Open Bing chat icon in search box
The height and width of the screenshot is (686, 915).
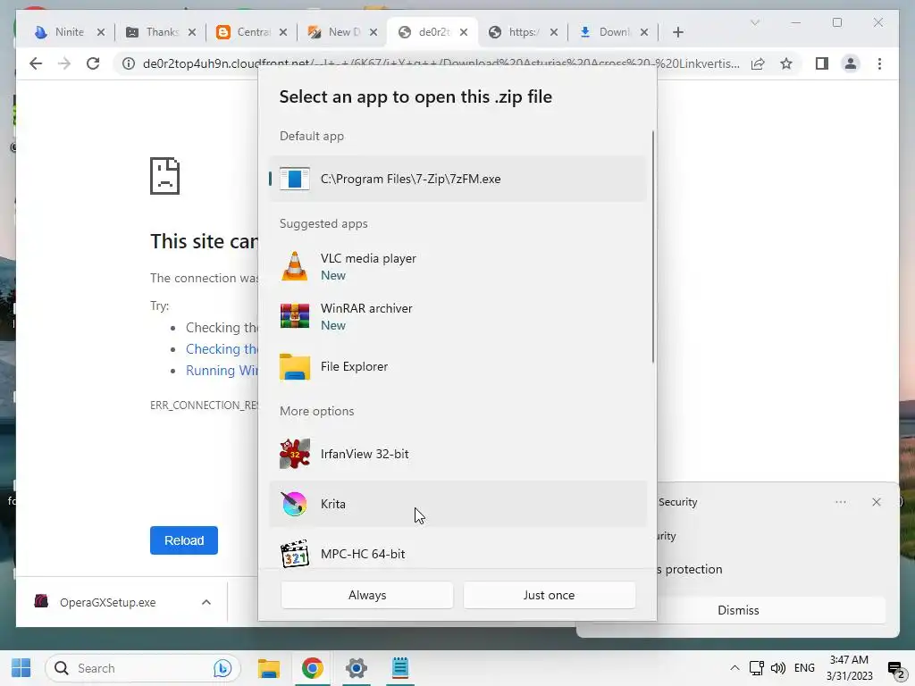(222, 668)
